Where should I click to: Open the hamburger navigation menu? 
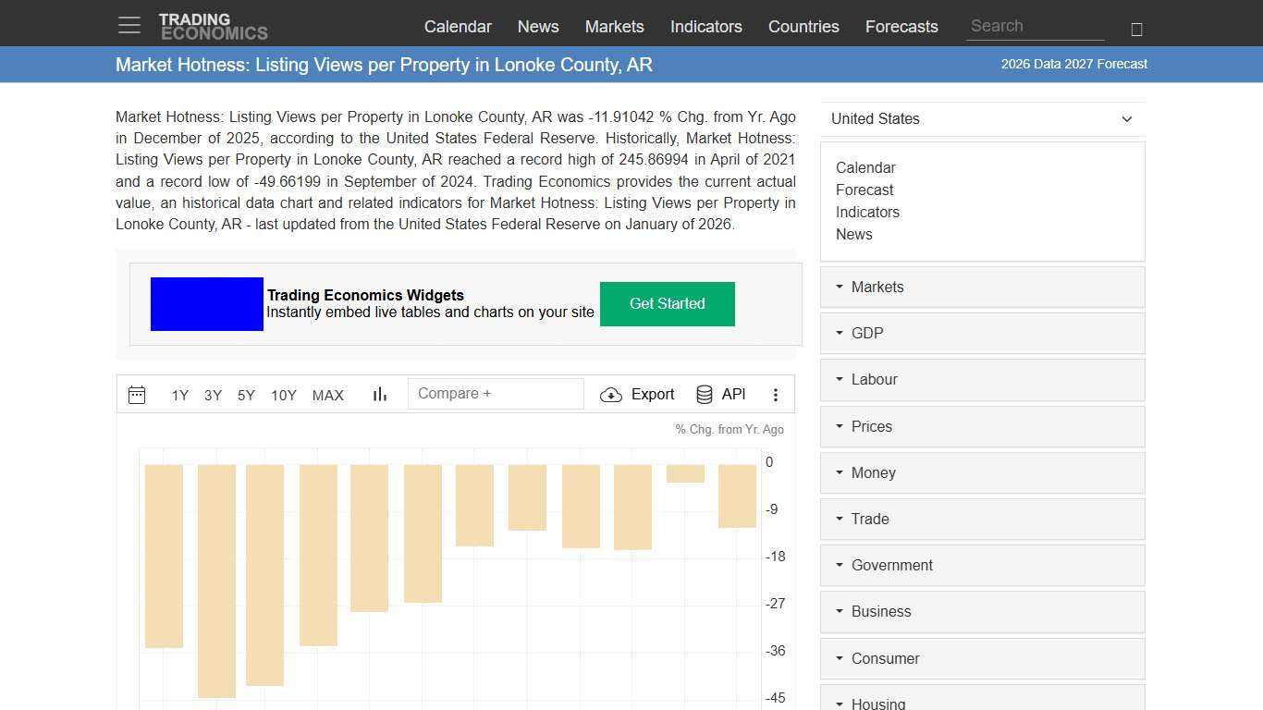tap(129, 25)
